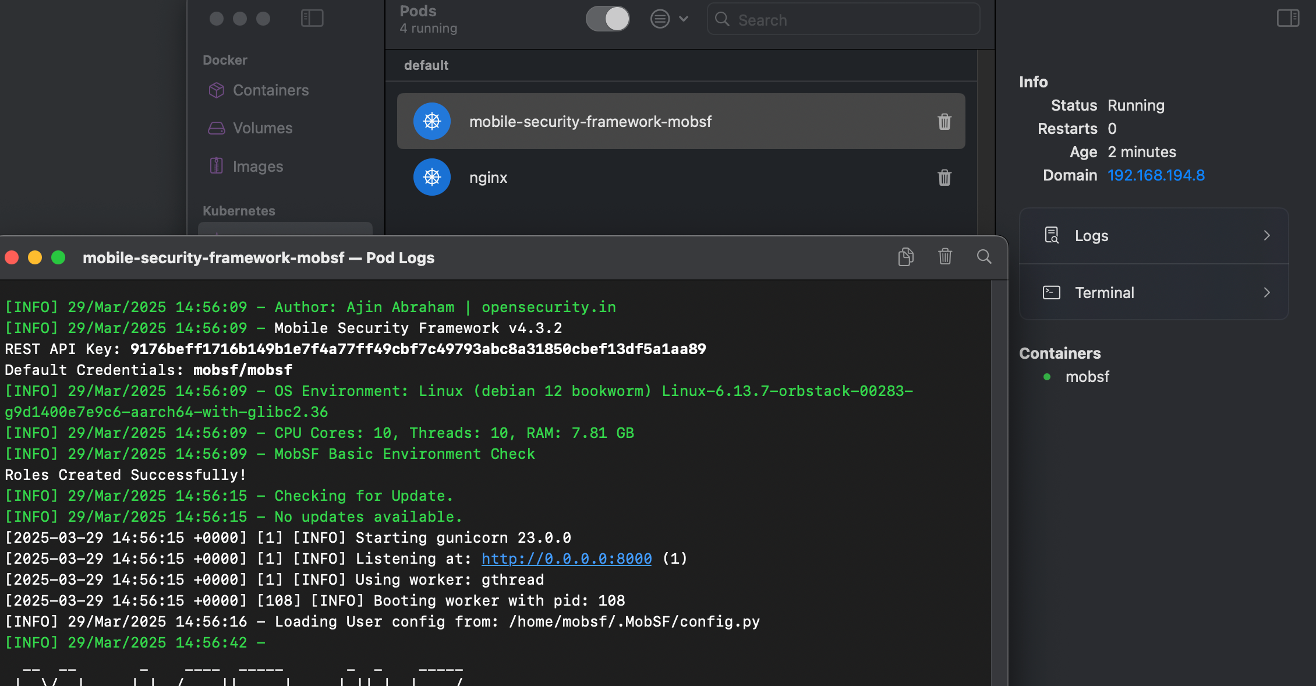Search within Pod Logs via magnifier icon
The height and width of the screenshot is (686, 1316).
point(984,257)
